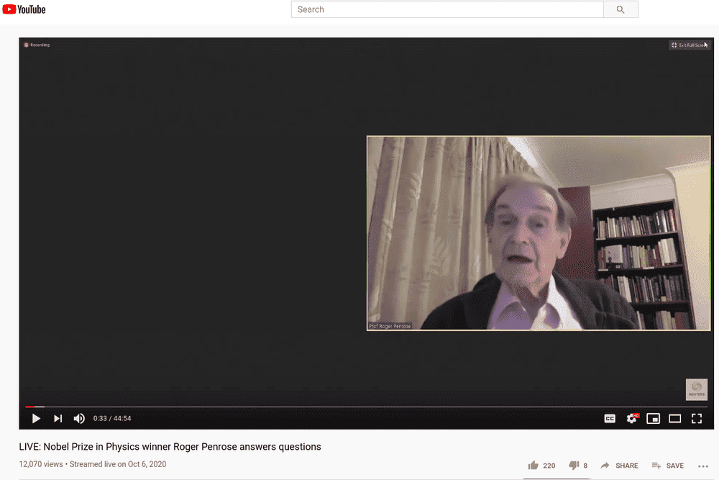Click the 0:33 / 44:54 time display

[112, 419]
